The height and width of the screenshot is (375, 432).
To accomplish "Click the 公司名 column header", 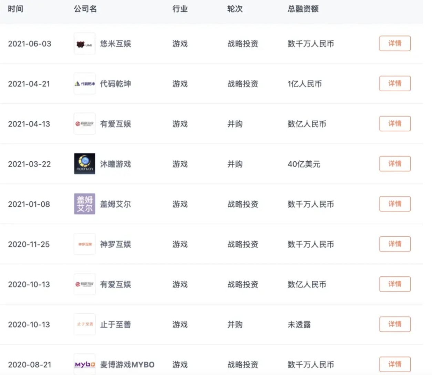I will pyautogui.click(x=85, y=9).
